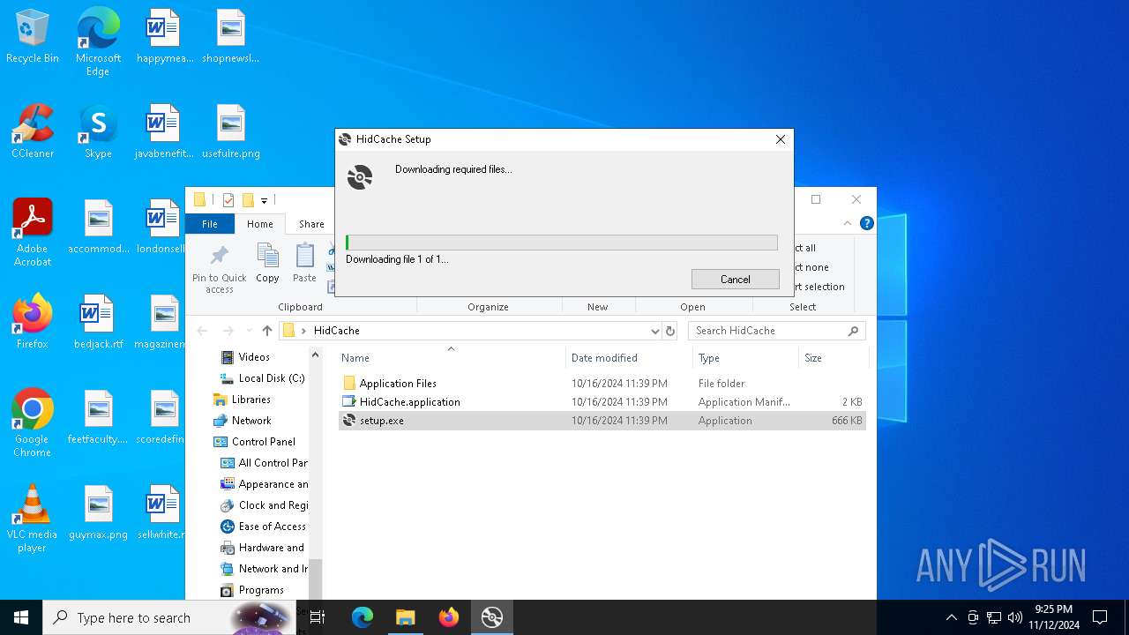The image size is (1129, 635).
Task: Cancel the HidCache Setup download
Action: point(736,279)
